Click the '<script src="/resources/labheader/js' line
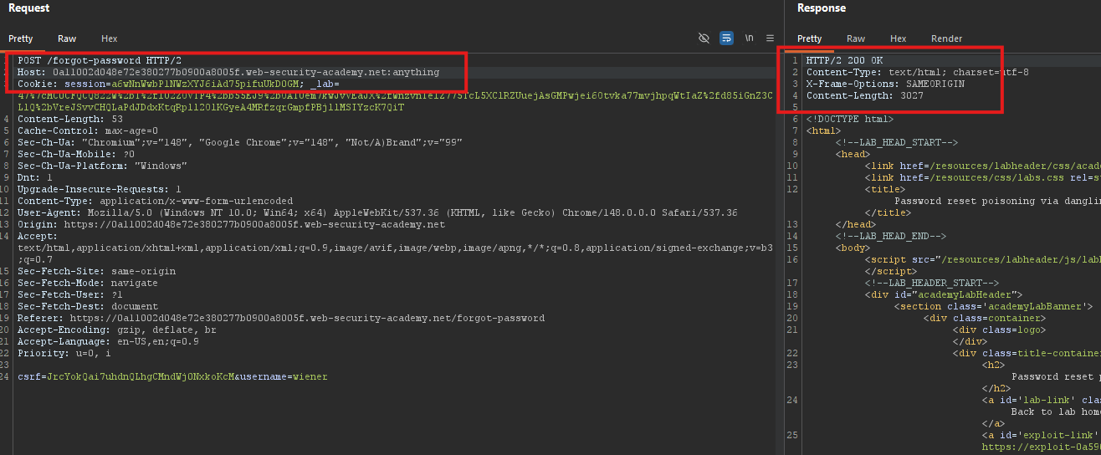The width and height of the screenshot is (1101, 455). click(x=983, y=260)
